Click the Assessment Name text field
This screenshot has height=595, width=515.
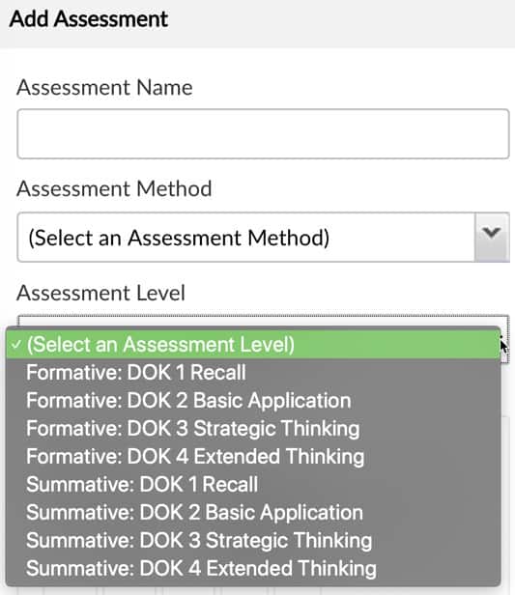click(263, 134)
